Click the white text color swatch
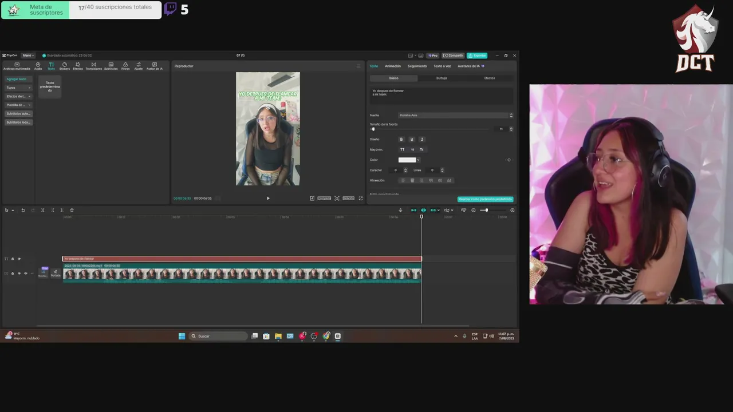The height and width of the screenshot is (412, 733). [x=407, y=160]
